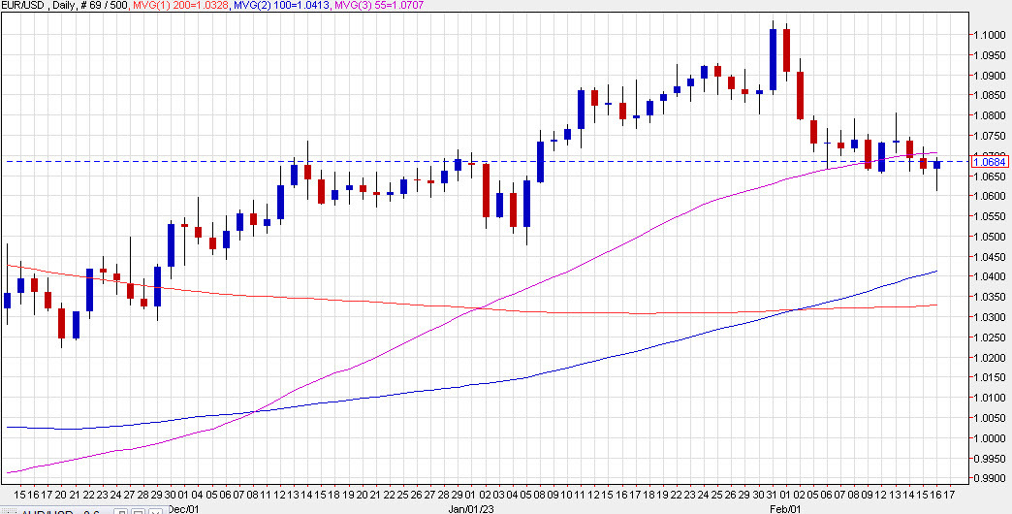This screenshot has height=514, width=1012.
Task: Click the 1.0950 price axis label
Action: (991, 55)
